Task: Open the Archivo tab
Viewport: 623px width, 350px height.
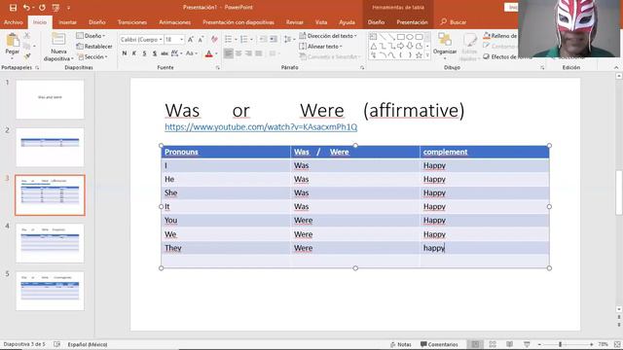Action: click(x=13, y=22)
